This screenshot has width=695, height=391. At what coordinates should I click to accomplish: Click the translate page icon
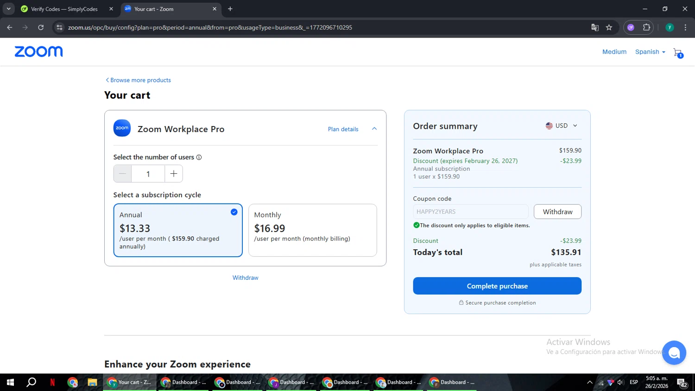pyautogui.click(x=595, y=28)
